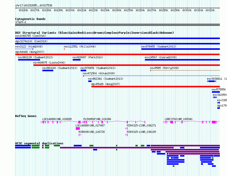This screenshot has width=227, height=176.
Task: Click the MIR4315-2|NR_036271 label
Action: [x=141, y=125]
